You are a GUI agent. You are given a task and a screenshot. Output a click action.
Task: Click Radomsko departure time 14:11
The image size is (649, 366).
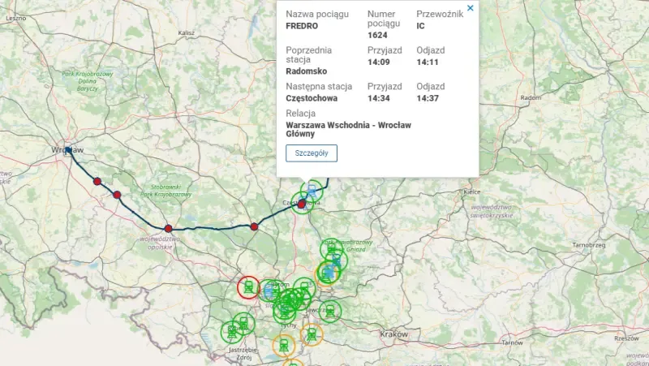428,62
